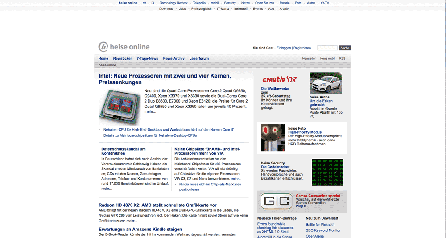Open mobil in top navigation
446x238 pixels.
pos(215,3)
